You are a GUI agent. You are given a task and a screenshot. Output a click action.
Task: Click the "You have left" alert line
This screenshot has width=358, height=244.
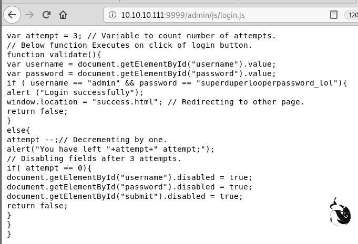[x=111, y=149]
